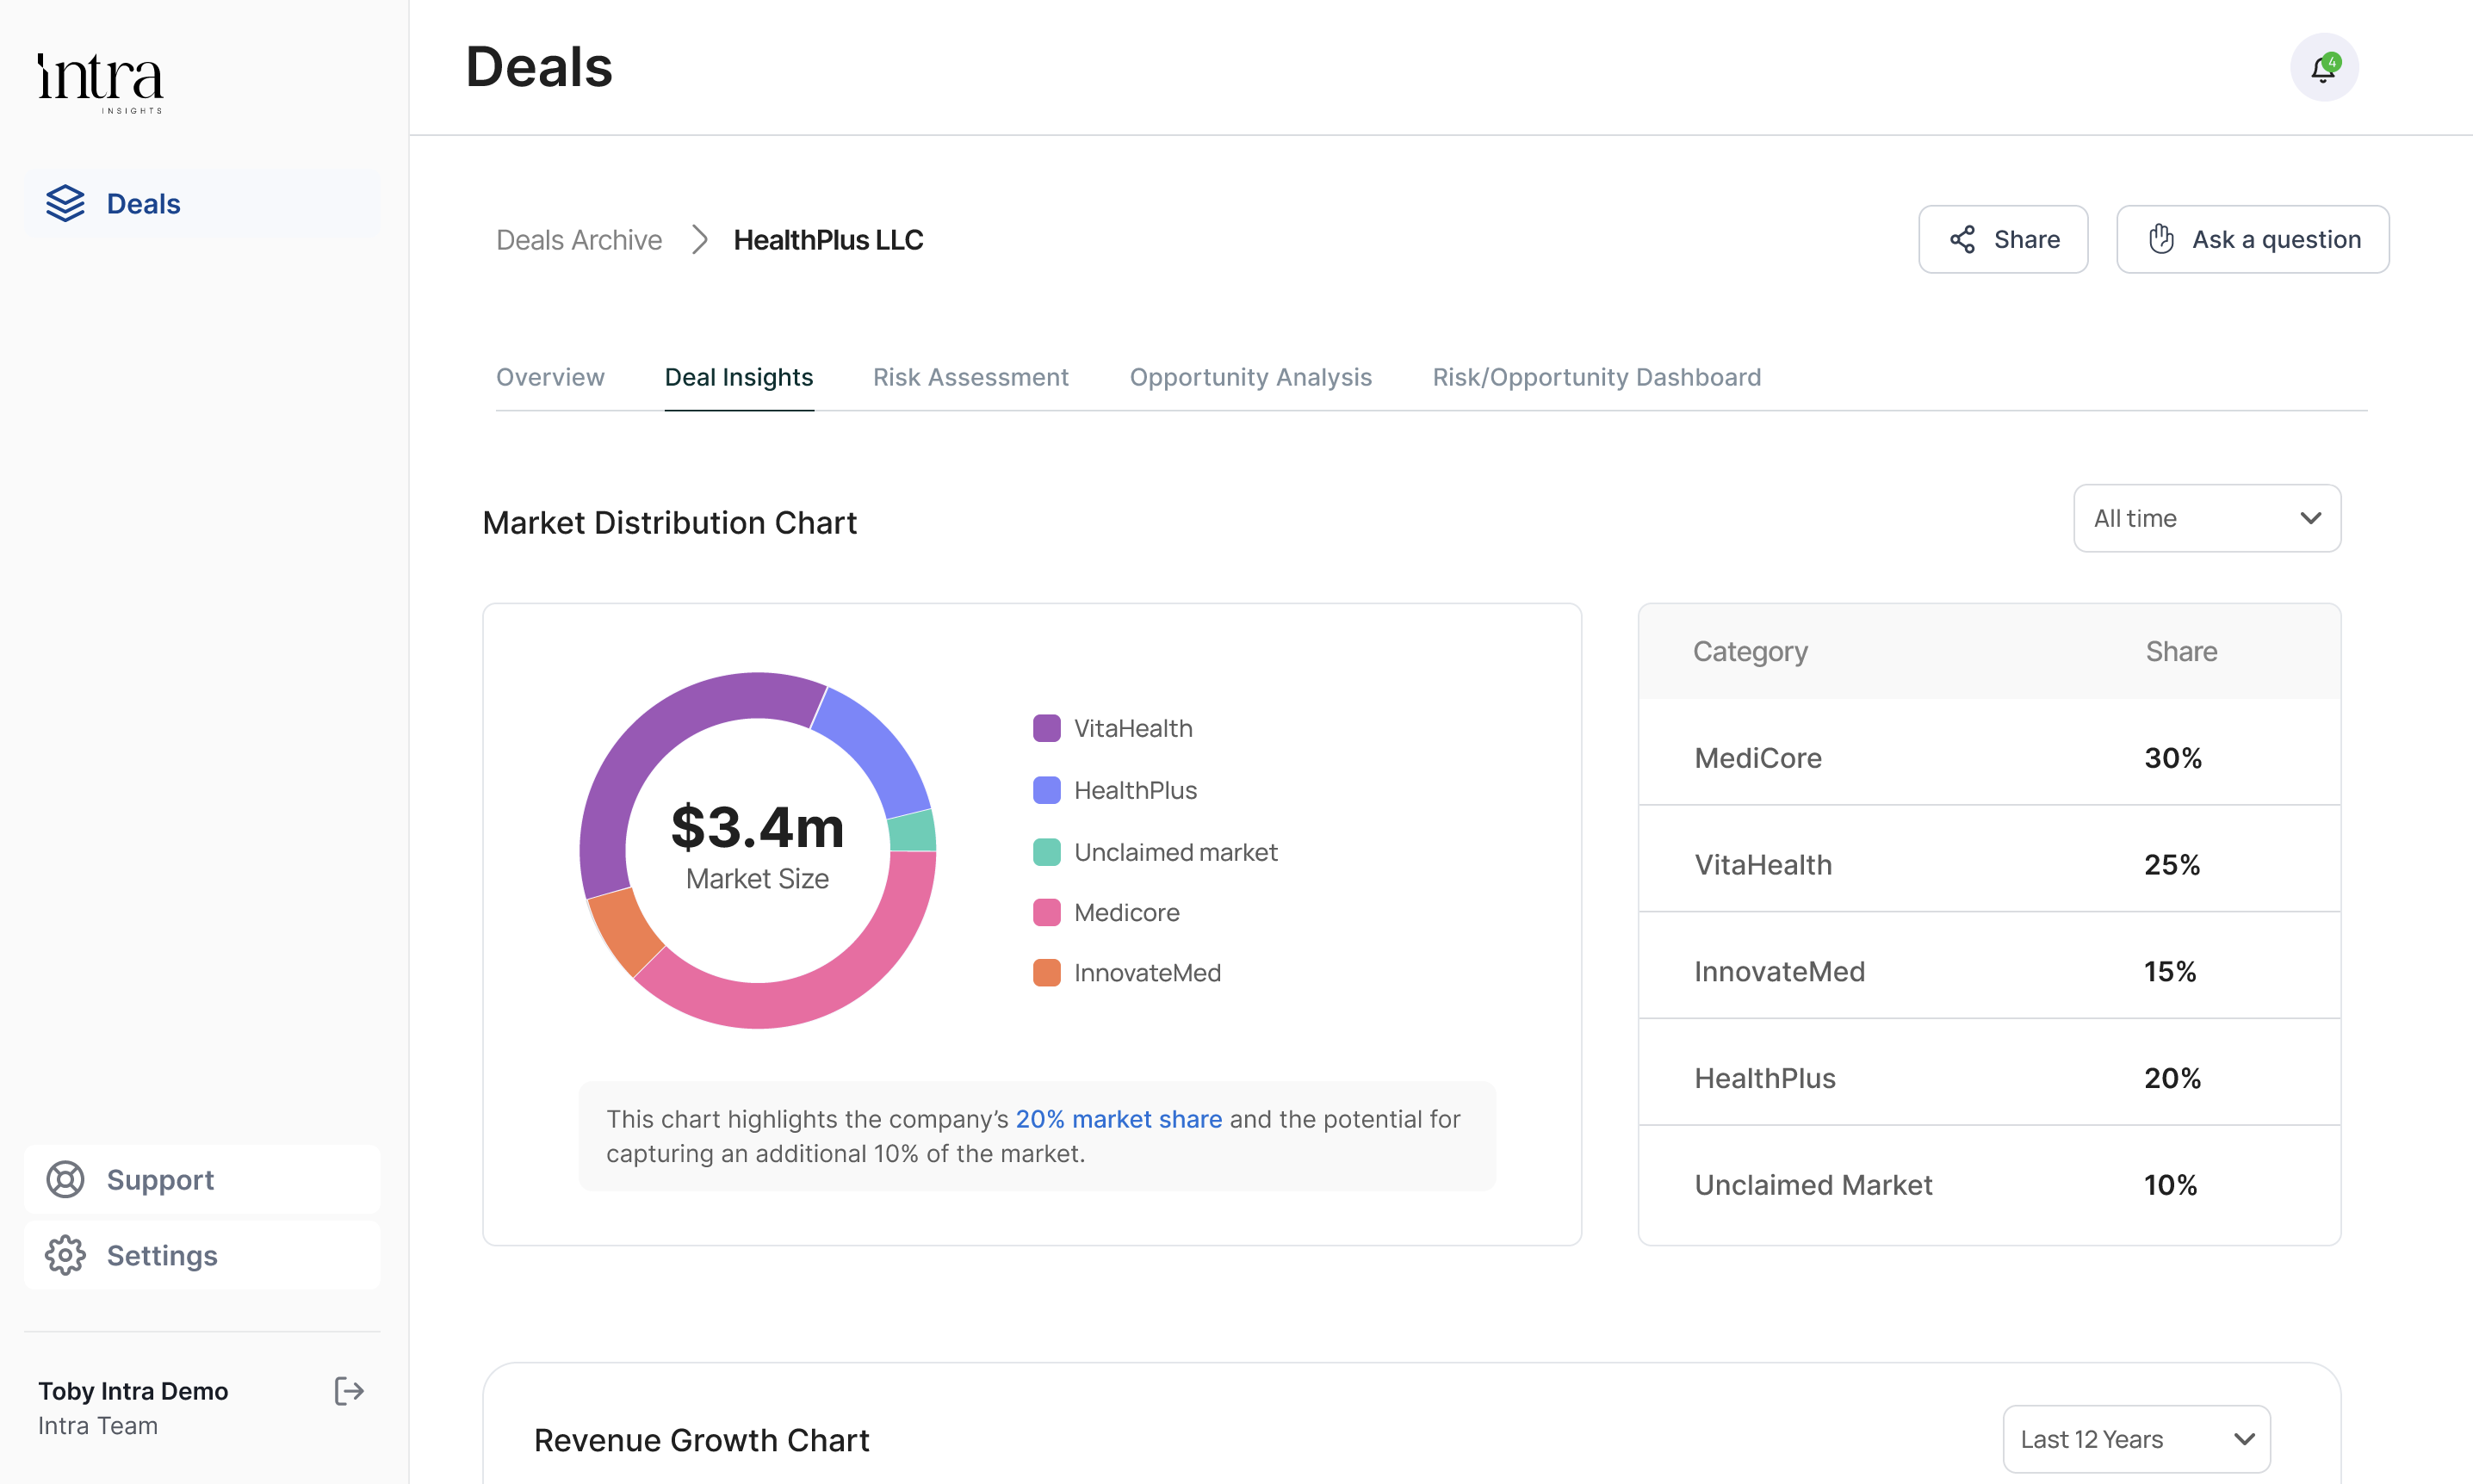The height and width of the screenshot is (1484, 2473).
Task: Navigate back to Deals Archive breadcrumb
Action: 579,240
